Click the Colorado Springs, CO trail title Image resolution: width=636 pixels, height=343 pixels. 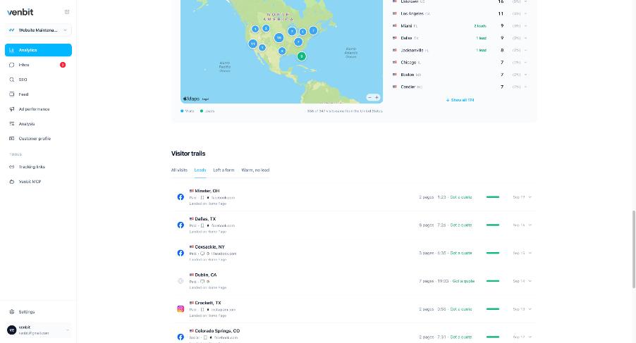click(x=217, y=331)
